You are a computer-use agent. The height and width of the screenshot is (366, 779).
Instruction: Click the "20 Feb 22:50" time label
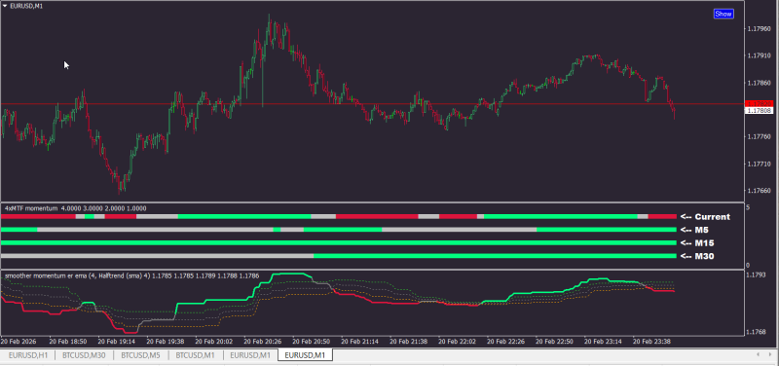click(x=555, y=342)
